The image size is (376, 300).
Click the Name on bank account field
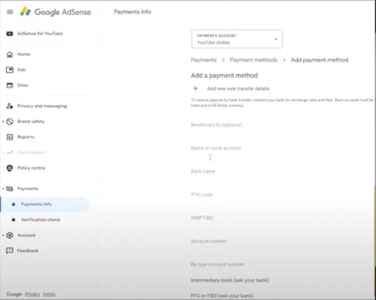[280, 149]
